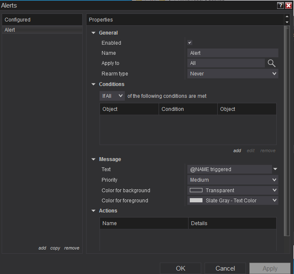294x274 pixels.
Task: Click the Cancel button
Action: pyautogui.click(x=225, y=268)
